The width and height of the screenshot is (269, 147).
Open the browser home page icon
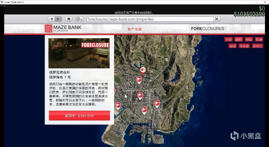[69, 19]
